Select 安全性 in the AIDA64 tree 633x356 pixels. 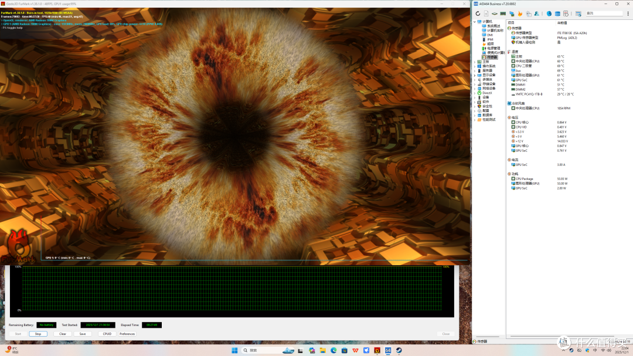(487, 106)
